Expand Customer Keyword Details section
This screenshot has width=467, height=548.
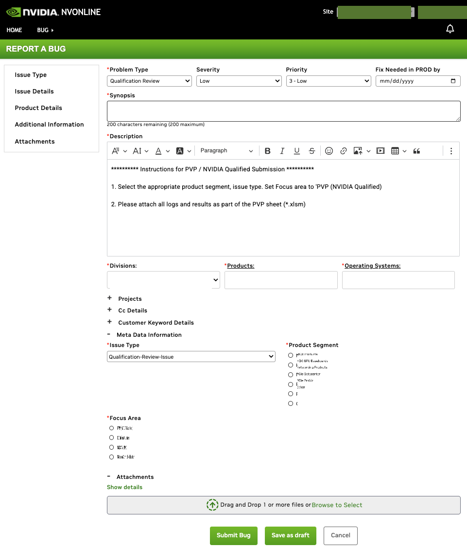(x=110, y=322)
